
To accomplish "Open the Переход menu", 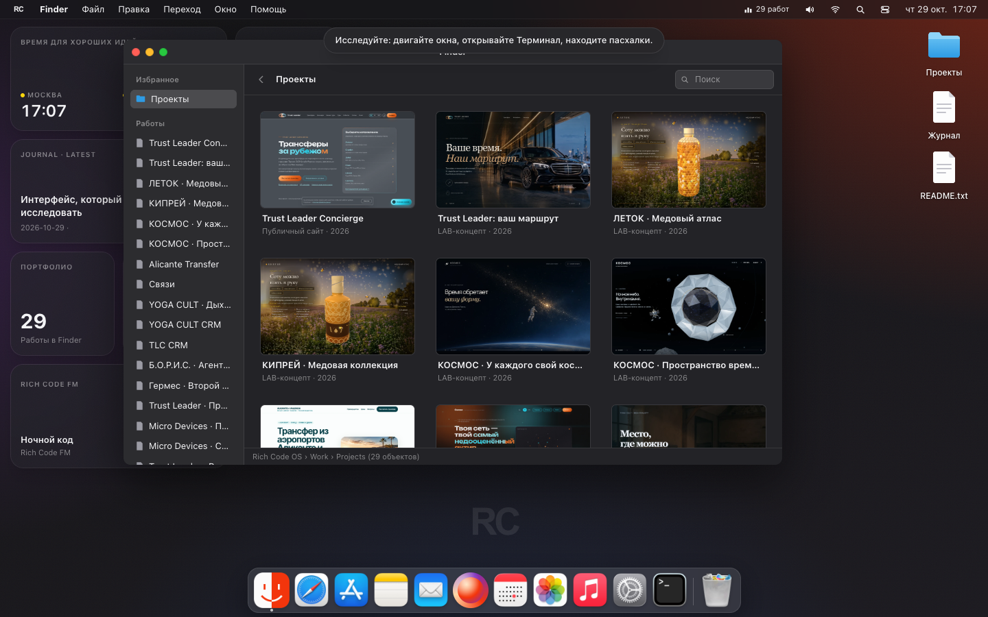I will pyautogui.click(x=182, y=10).
